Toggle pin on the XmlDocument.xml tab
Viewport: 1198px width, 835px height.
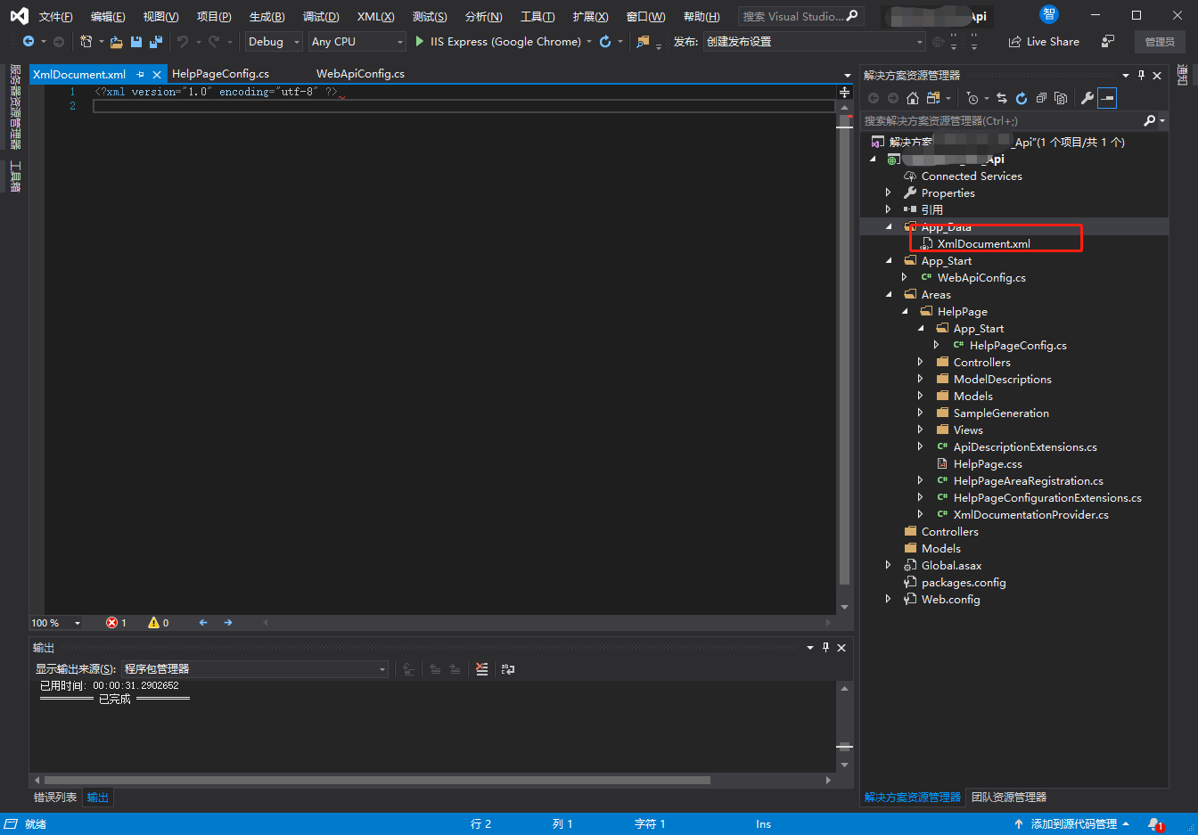(x=140, y=75)
